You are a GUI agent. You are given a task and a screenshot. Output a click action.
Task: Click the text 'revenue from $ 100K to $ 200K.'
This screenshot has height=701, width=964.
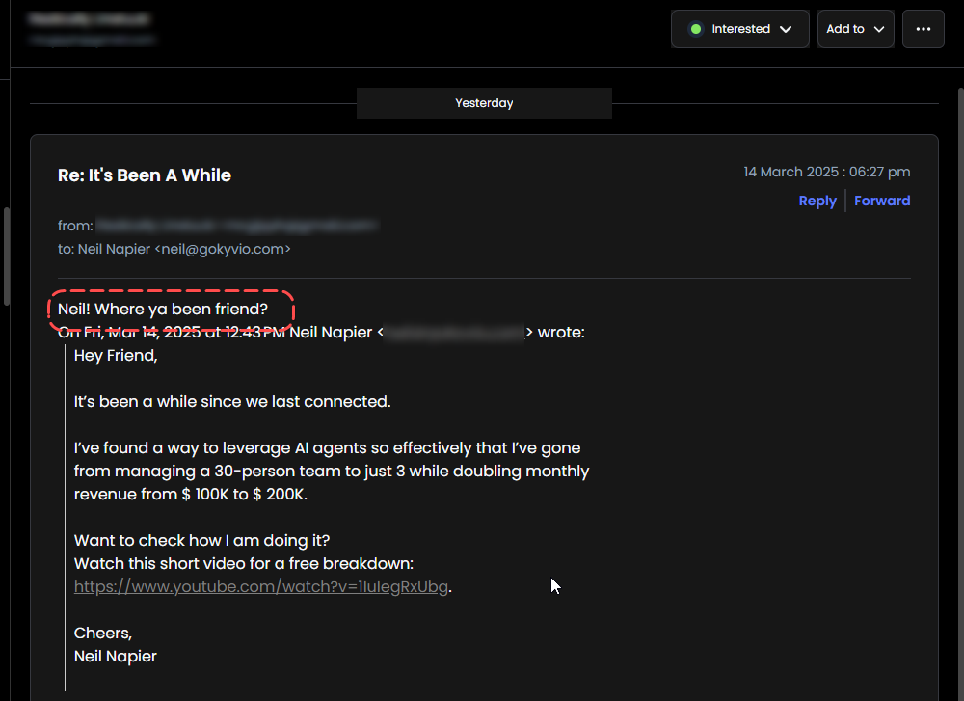point(191,495)
